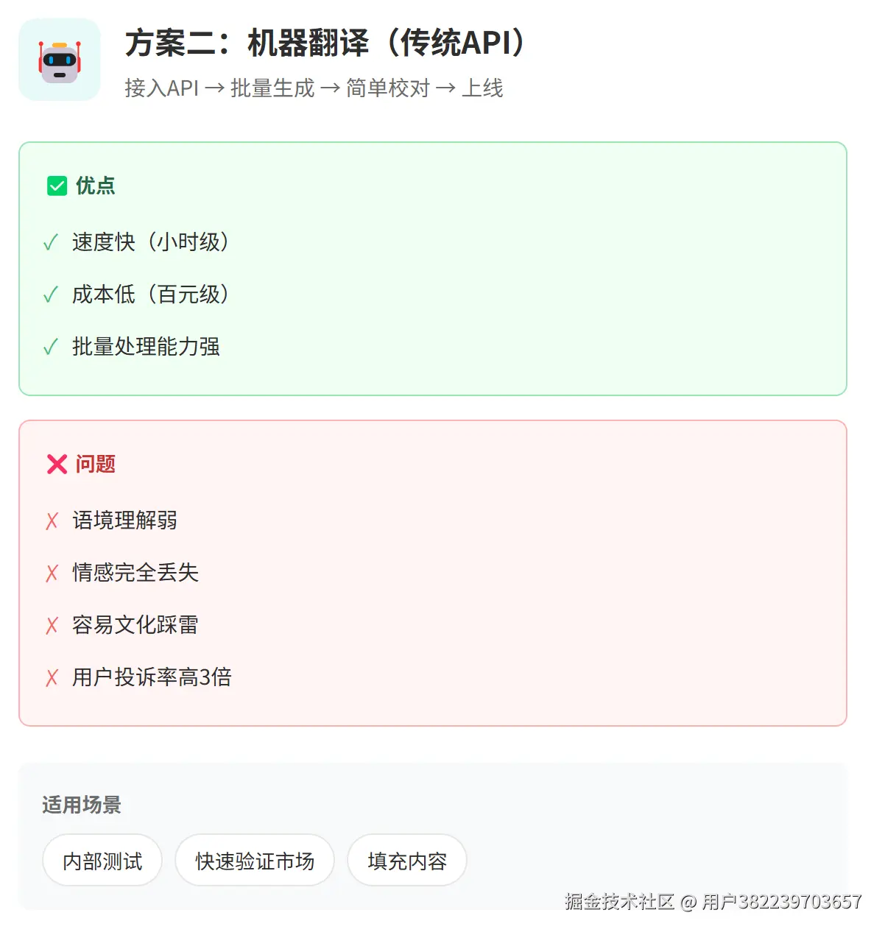Image resolution: width=885 pixels, height=935 pixels.
Task: Click the 优点 section title
Action: coord(96,186)
